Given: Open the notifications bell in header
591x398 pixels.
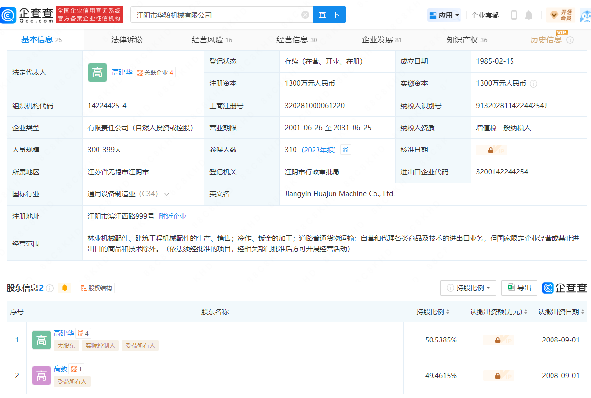Looking at the screenshot, I should click(529, 15).
